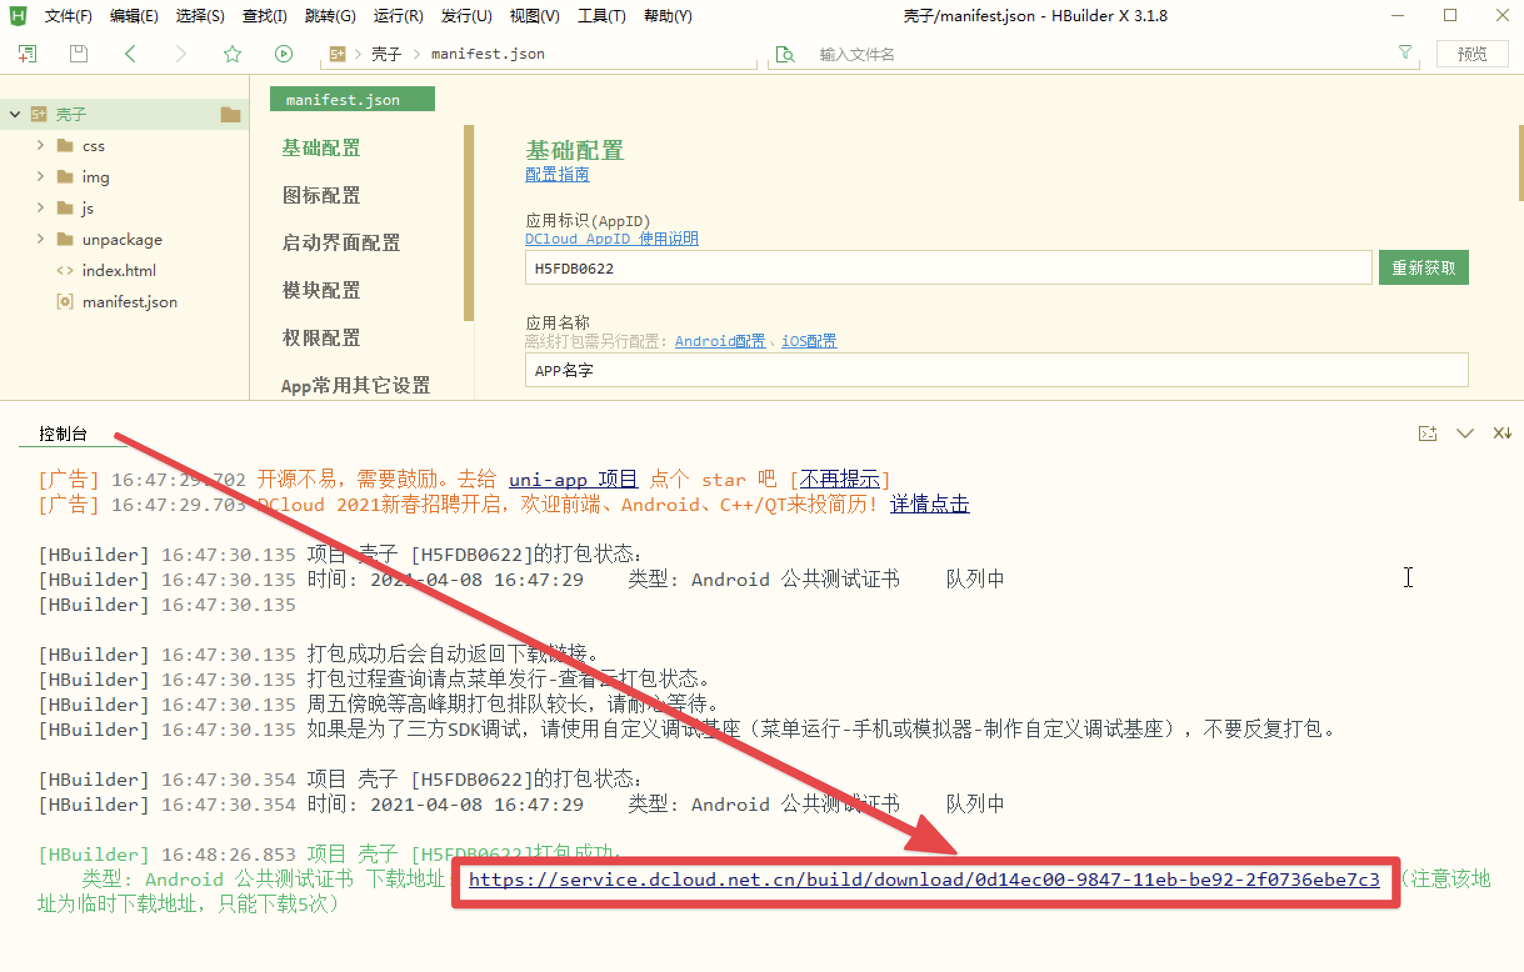
Task: Click the console clear X-arrow icon
Action: [1502, 433]
